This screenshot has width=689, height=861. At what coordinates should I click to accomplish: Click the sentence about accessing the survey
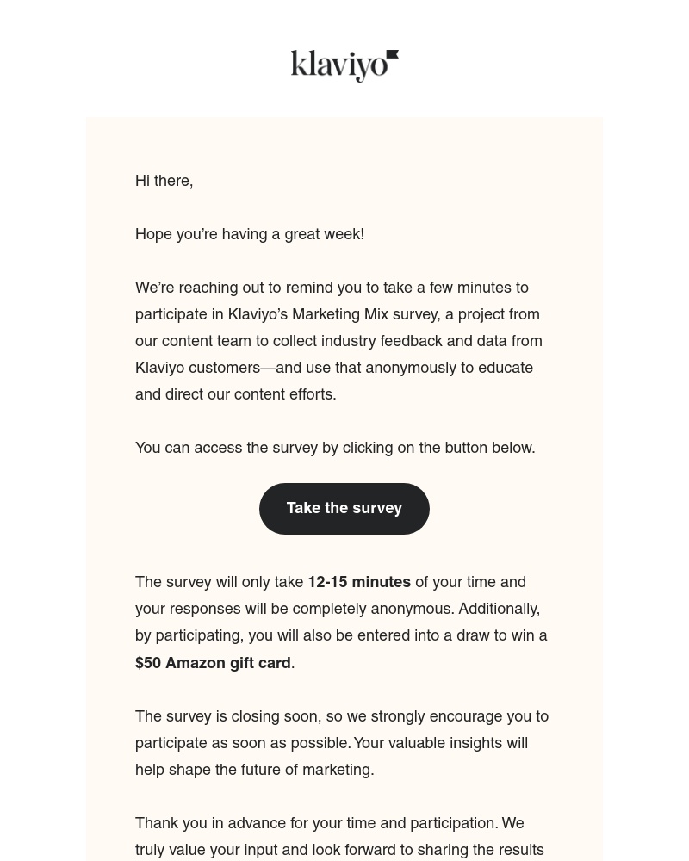coord(335,448)
